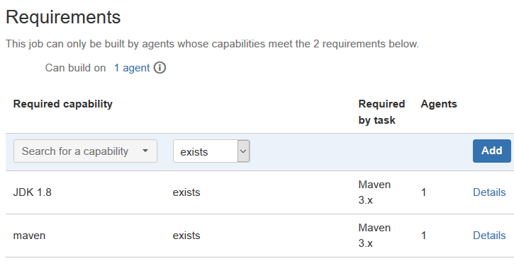Click the exists value in maven row

(x=186, y=236)
